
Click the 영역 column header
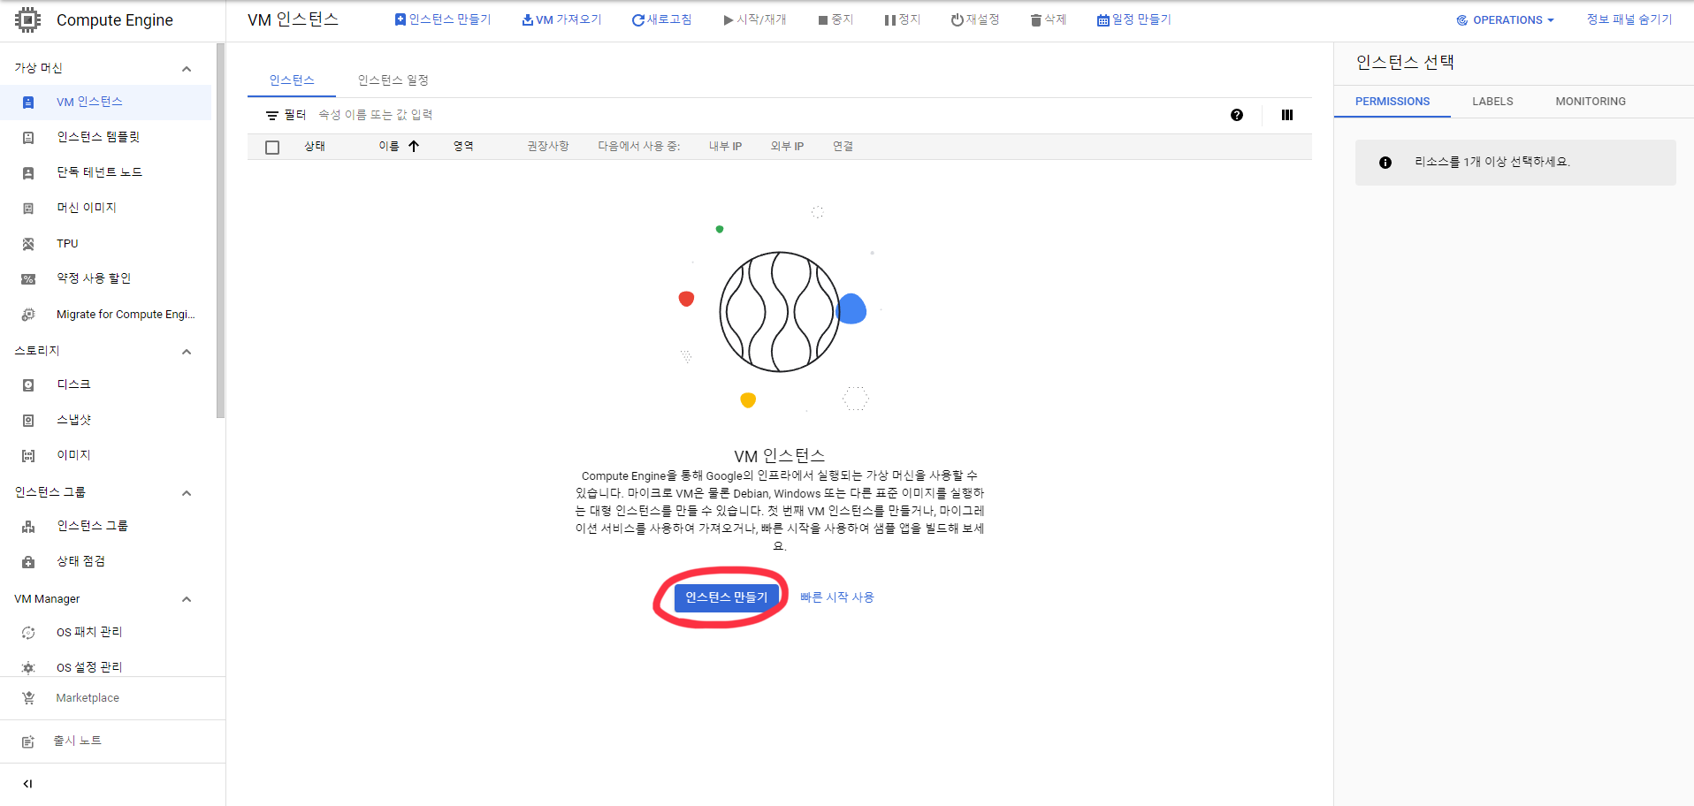click(x=464, y=147)
